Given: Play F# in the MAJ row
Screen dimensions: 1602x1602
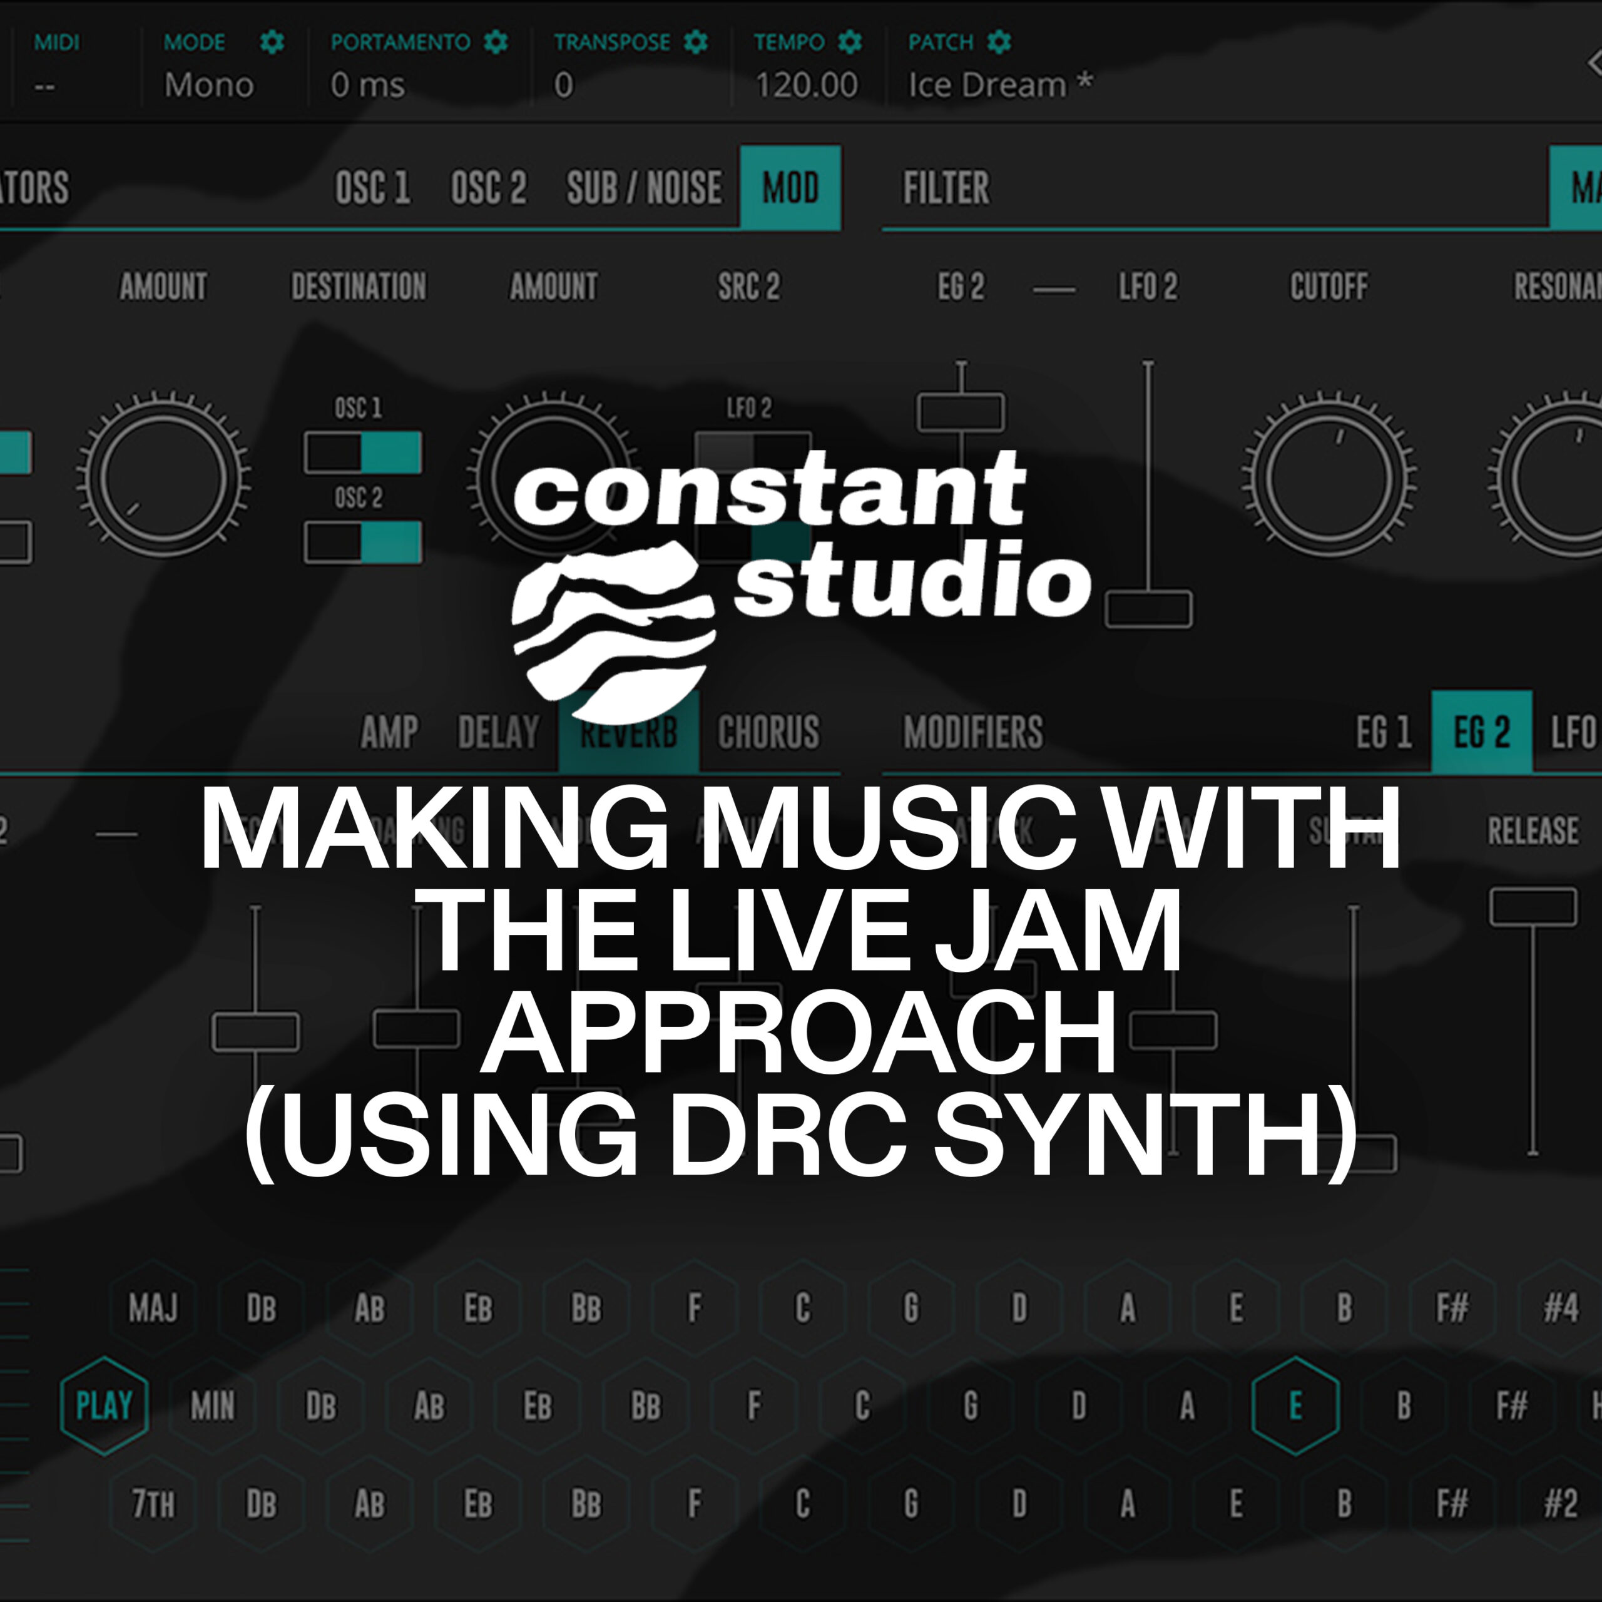Looking at the screenshot, I should point(1452,1309).
